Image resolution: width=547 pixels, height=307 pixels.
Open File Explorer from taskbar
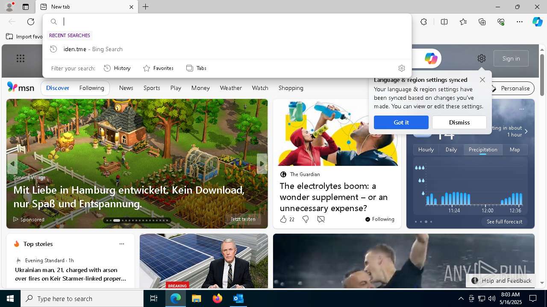(196, 298)
